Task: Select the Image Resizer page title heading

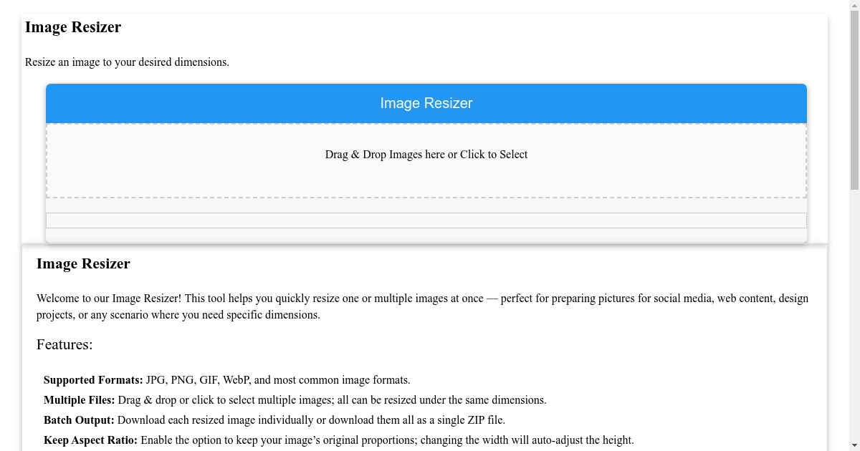Action: point(73,27)
